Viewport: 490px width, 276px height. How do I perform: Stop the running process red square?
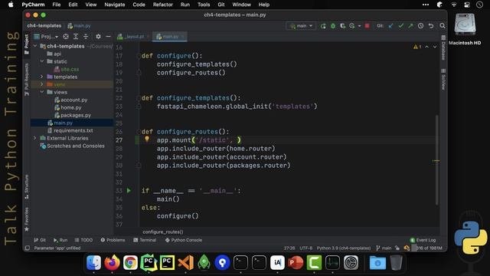tap(367, 26)
